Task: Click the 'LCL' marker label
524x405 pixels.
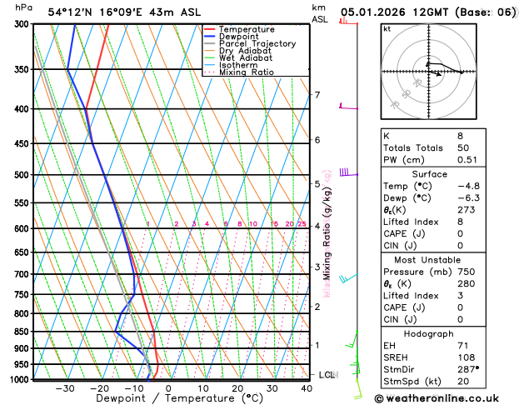Action: tap(328, 375)
